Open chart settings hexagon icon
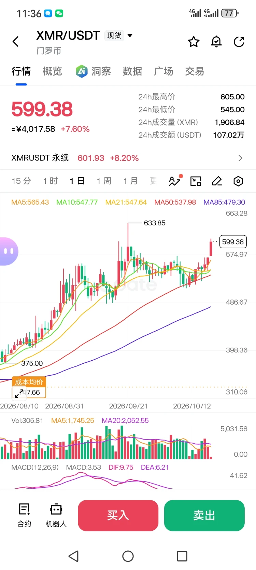This screenshot has width=256, height=570. tap(238, 181)
